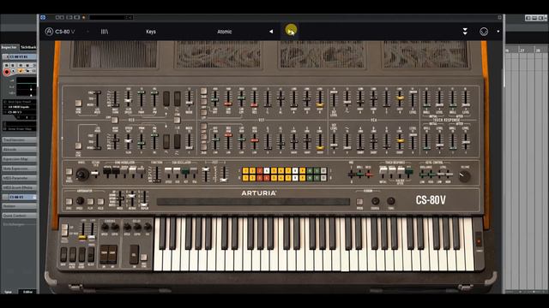Viewport: 549px width, 308px height.
Task: Expand the advanced panel with double arrows
Action: pos(465,32)
